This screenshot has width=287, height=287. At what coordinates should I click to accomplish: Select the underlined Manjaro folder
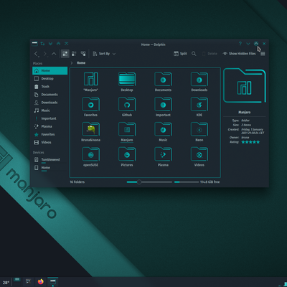(x=127, y=129)
